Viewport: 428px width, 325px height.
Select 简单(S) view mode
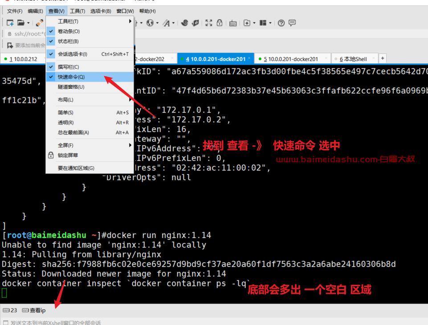(x=90, y=113)
